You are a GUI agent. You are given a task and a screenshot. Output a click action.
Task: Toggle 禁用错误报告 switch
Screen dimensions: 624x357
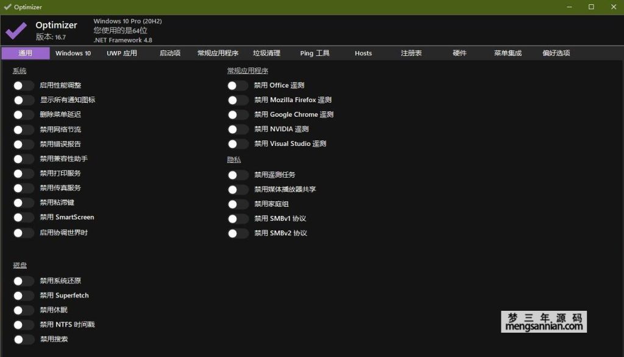[x=24, y=144]
